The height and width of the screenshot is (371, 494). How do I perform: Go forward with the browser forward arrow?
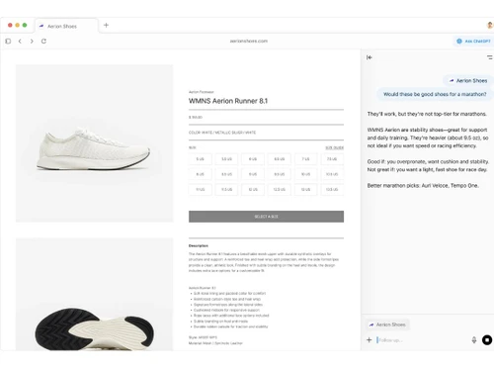point(32,42)
